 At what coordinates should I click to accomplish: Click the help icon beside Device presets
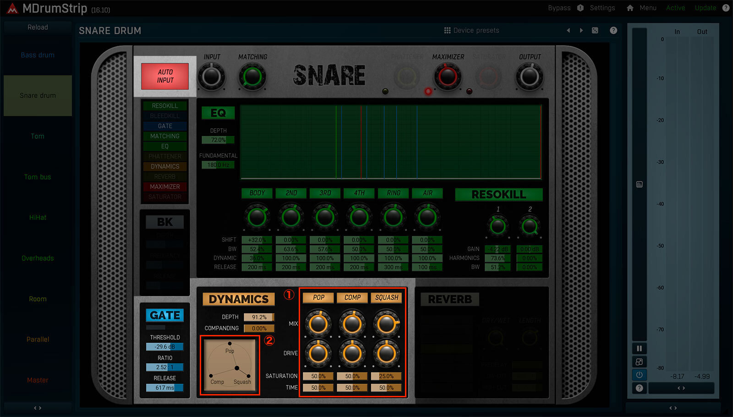tap(613, 31)
